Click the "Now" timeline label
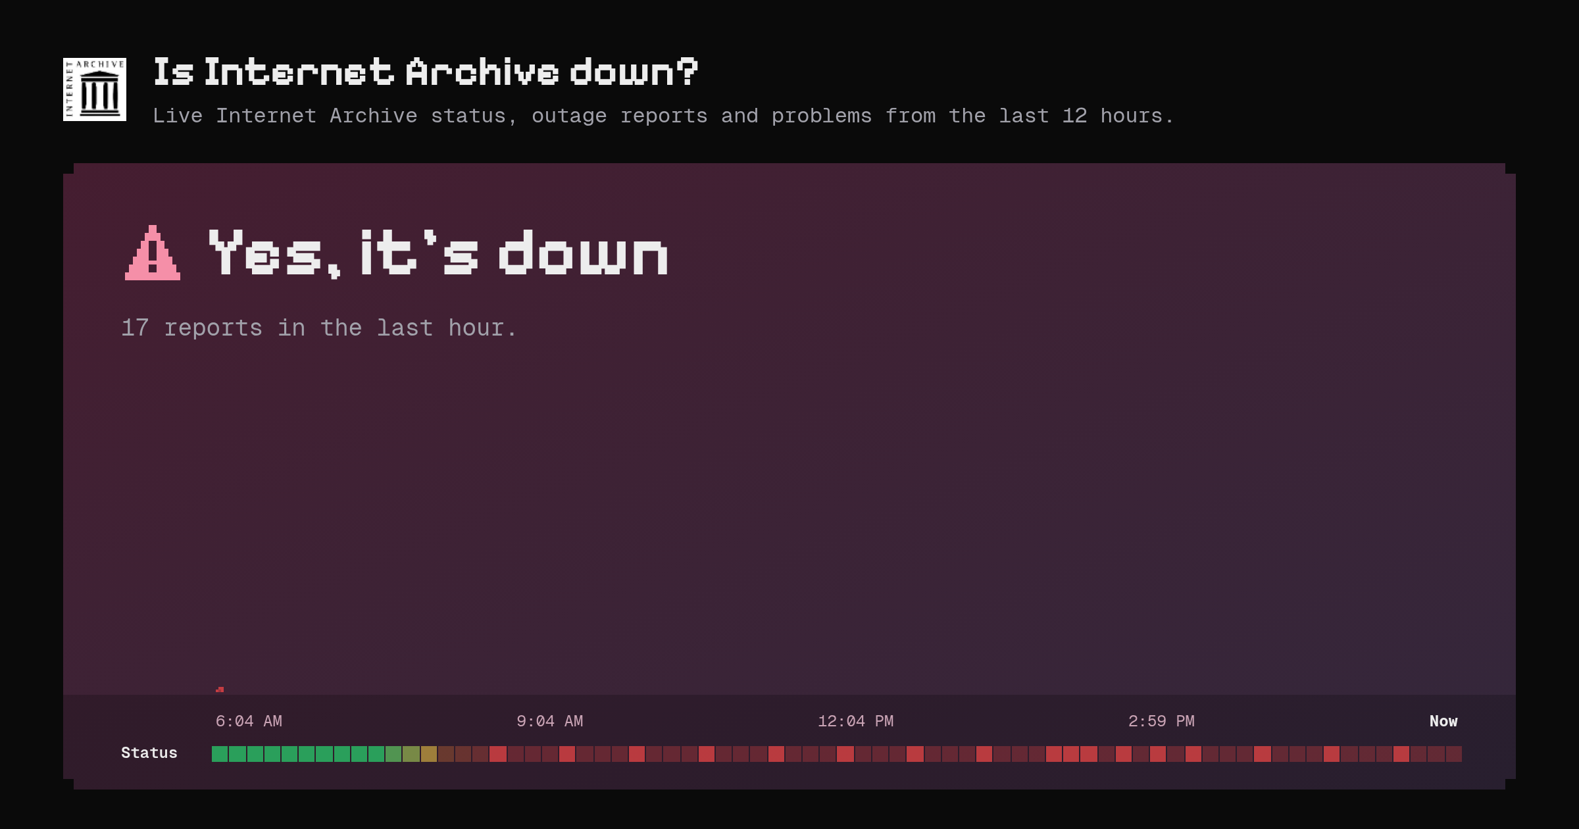This screenshot has width=1579, height=829. click(x=1443, y=721)
